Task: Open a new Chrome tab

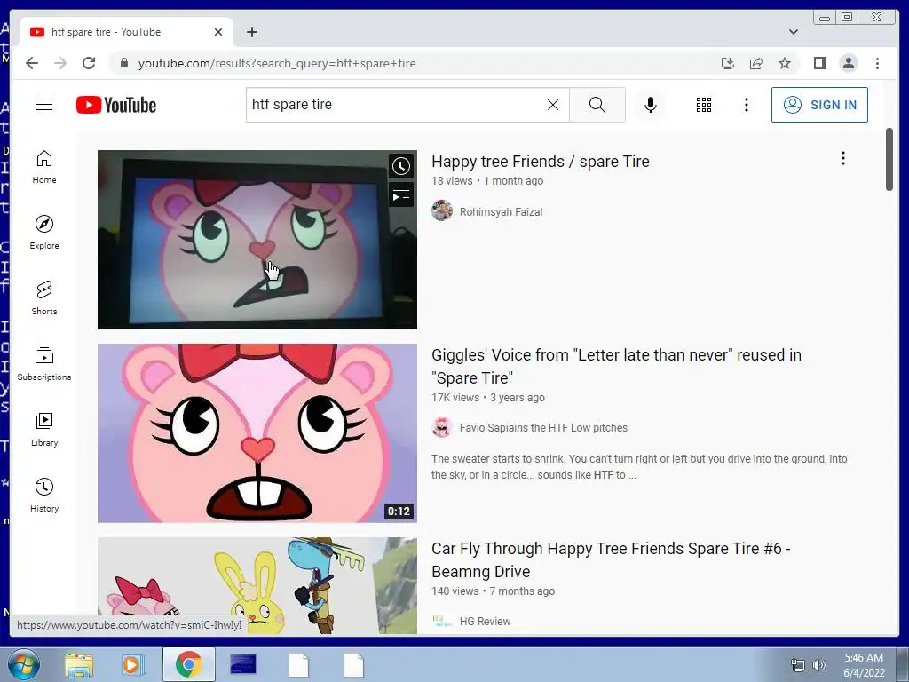Action: [x=251, y=32]
